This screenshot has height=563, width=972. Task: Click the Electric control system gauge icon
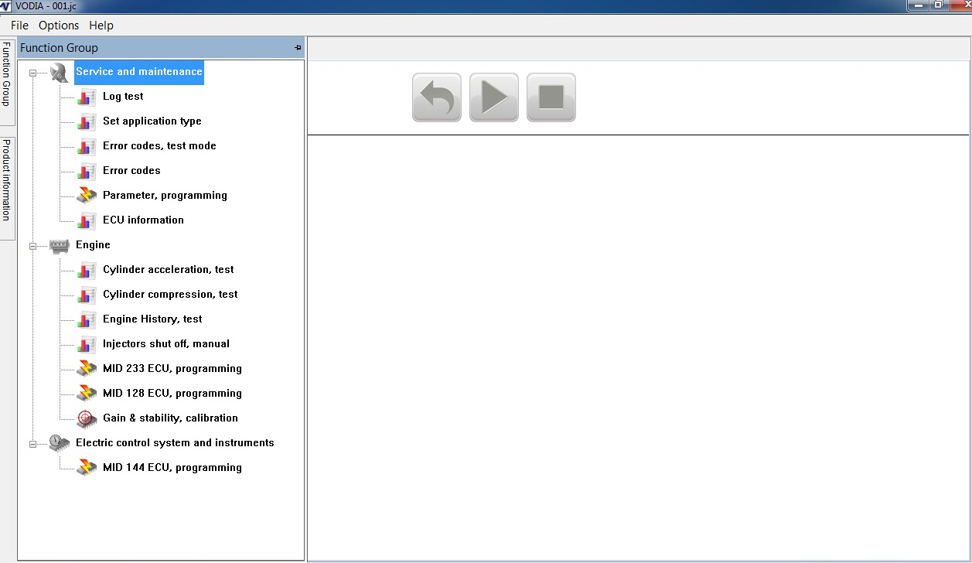60,443
